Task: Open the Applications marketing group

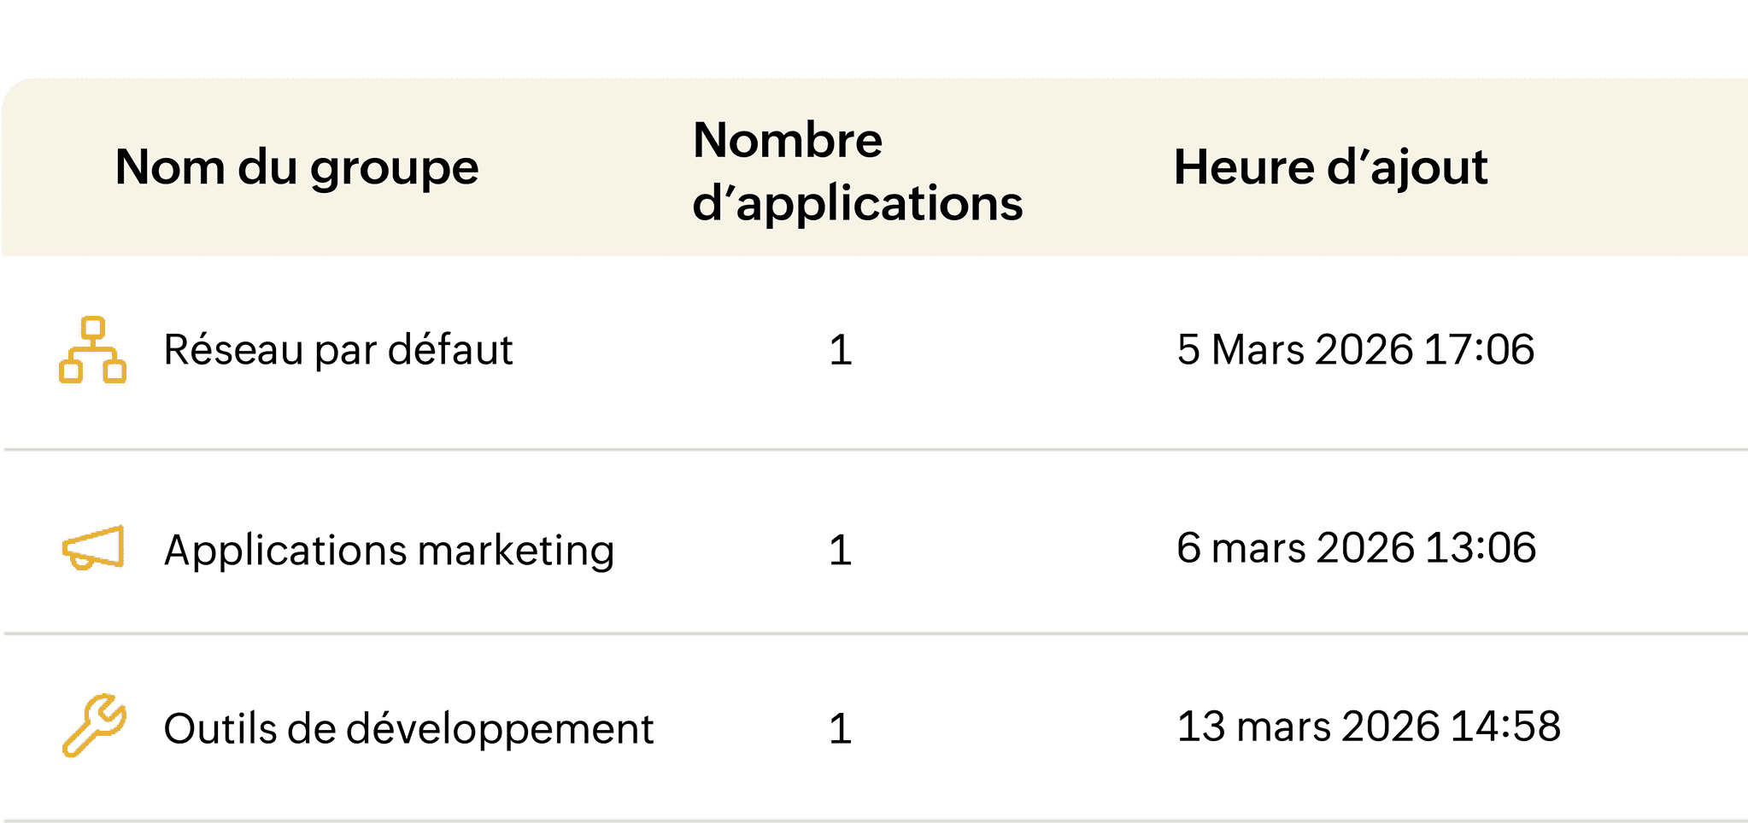Action: pyautogui.click(x=389, y=551)
